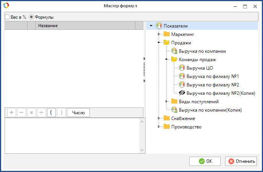Confirm with the OK button
Viewport: 263px width, 172px height.
coord(205,161)
